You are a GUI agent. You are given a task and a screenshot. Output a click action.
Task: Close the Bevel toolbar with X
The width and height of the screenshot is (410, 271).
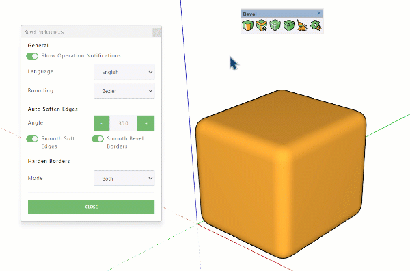point(318,13)
